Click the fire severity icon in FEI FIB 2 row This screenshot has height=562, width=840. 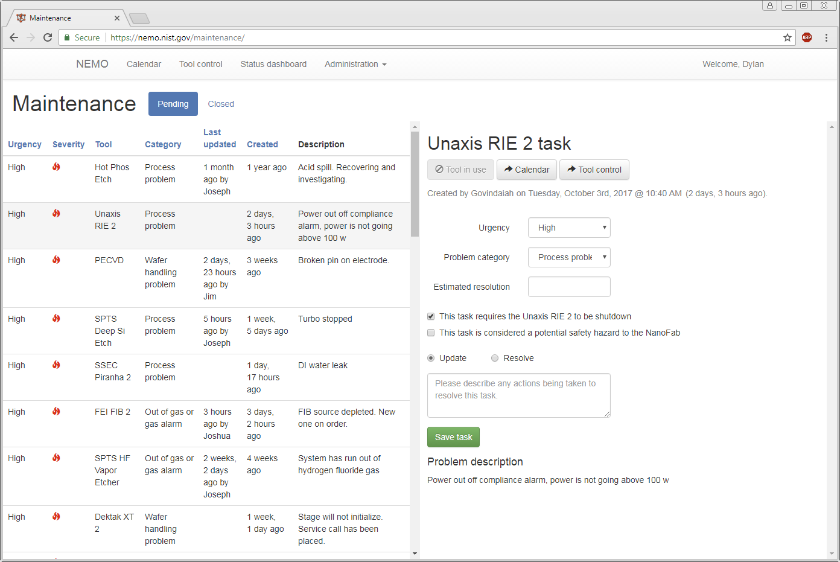point(56,411)
